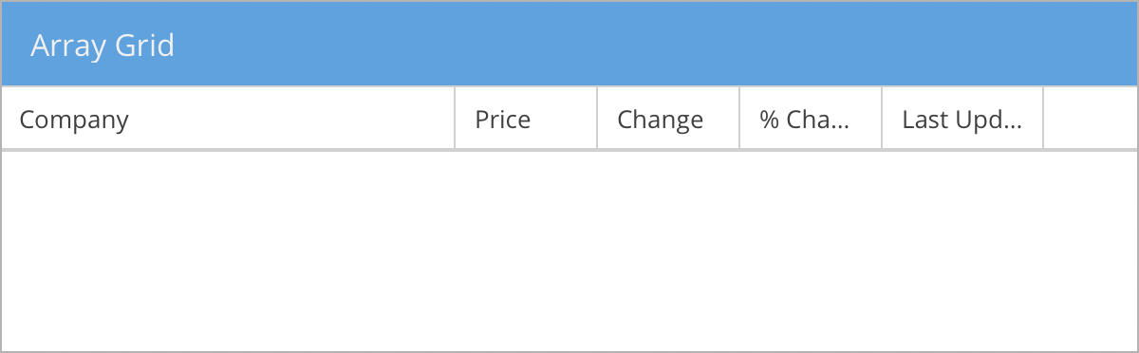Click empty grid body beneath the Company header
The height and width of the screenshot is (353, 1139).
[228, 251]
